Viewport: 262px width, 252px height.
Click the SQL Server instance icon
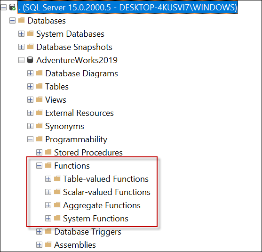coord(12,7)
